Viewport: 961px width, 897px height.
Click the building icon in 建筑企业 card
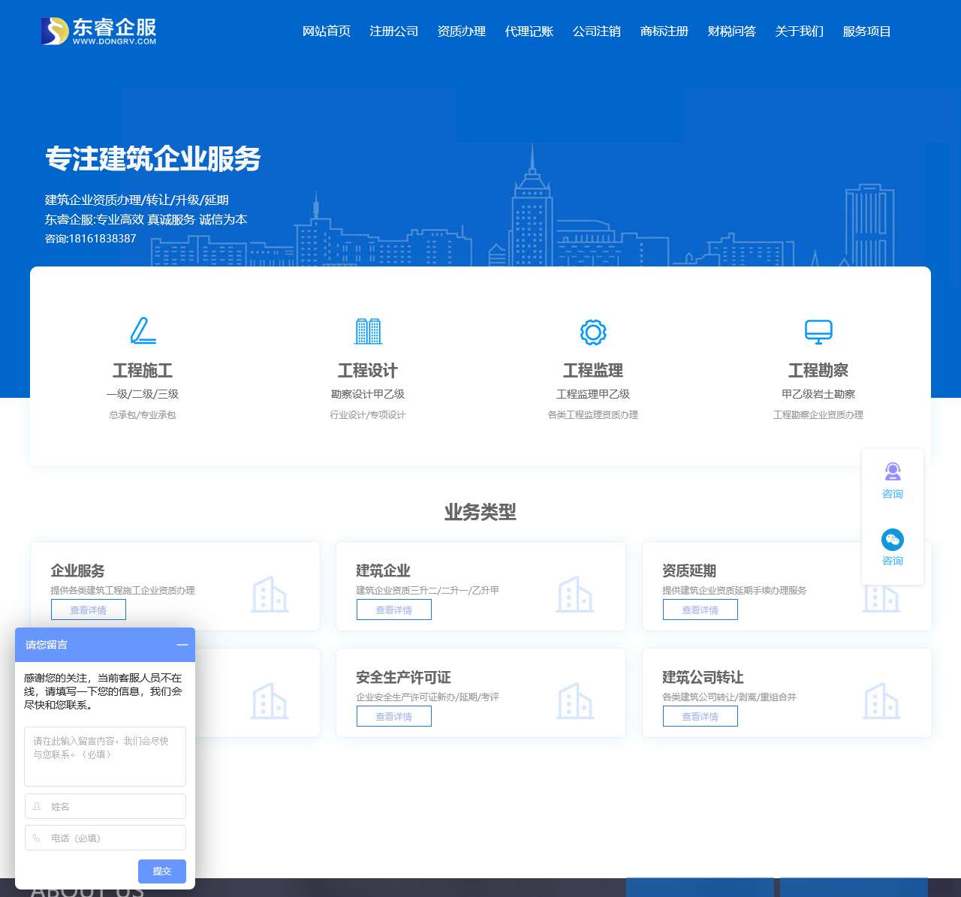coord(575,594)
